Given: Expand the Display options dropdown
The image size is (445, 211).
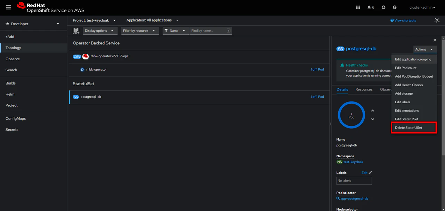Looking at the screenshot, I should pos(100,31).
